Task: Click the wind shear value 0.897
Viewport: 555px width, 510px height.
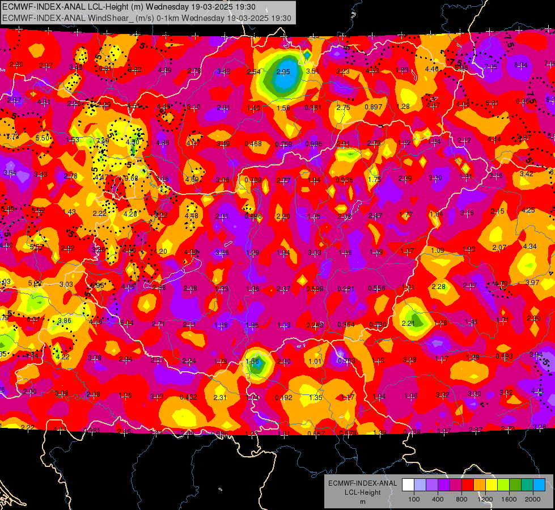Action: [374, 107]
